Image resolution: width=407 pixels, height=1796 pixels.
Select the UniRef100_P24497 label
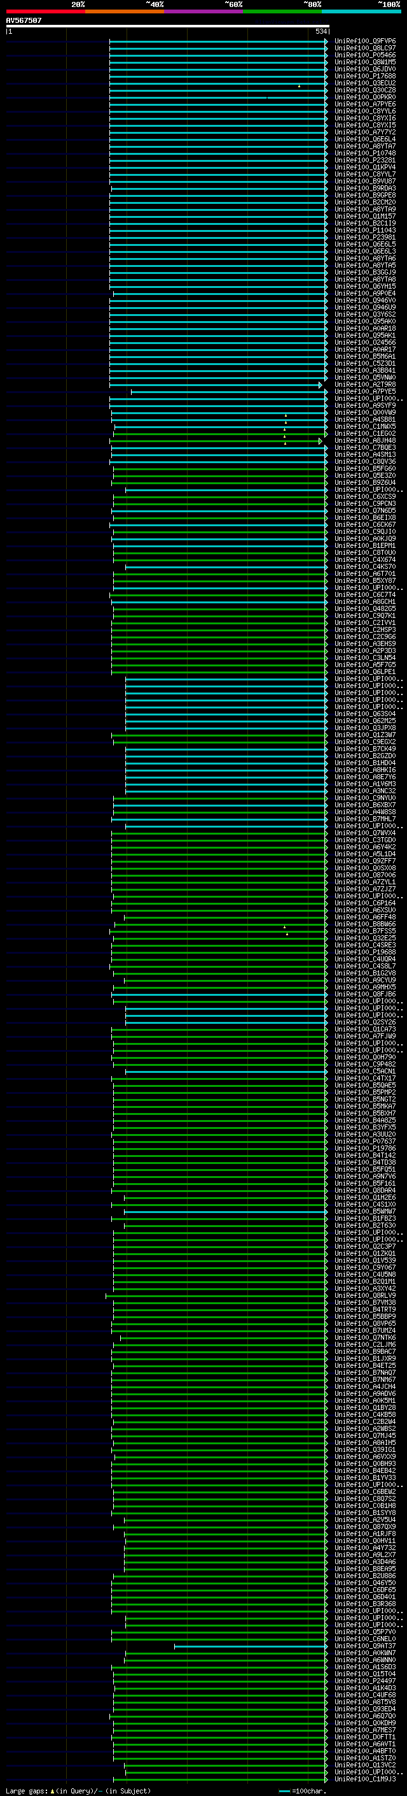[364, 1681]
